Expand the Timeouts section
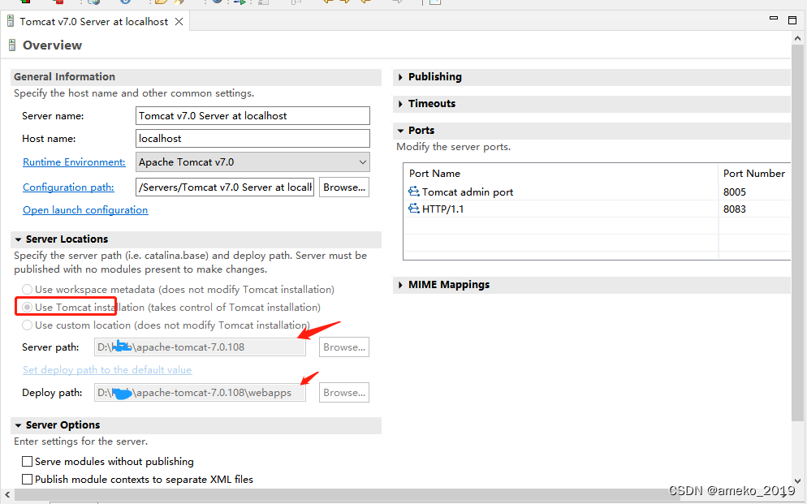Viewport: 807px width, 504px height. click(x=400, y=104)
